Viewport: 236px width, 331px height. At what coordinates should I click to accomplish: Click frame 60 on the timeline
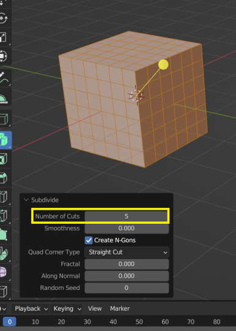[x=165, y=322]
